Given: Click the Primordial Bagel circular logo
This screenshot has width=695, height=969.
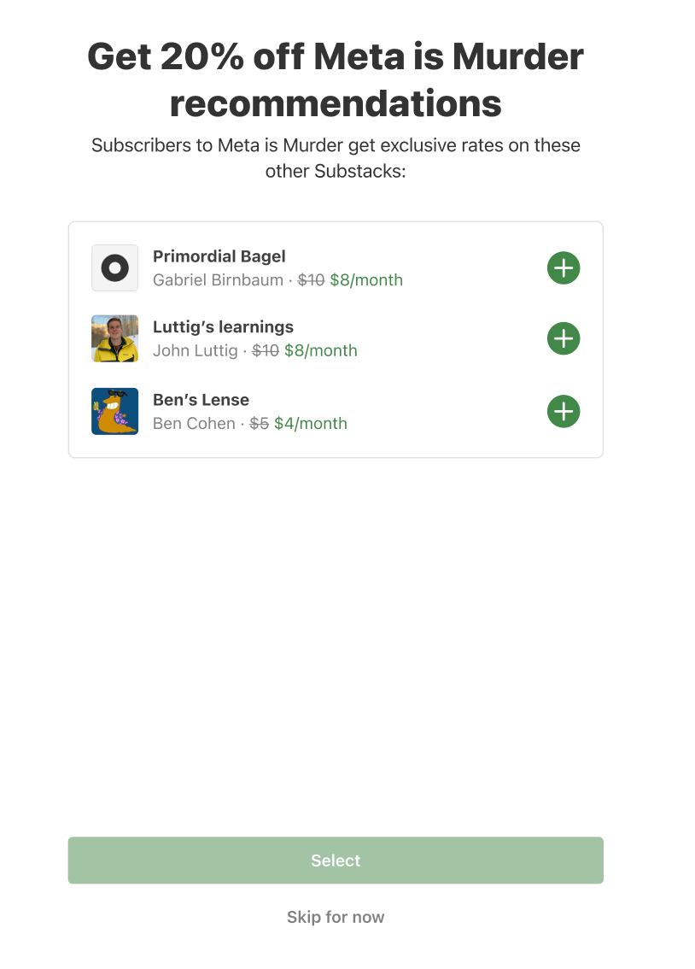Looking at the screenshot, I should coord(114,267).
